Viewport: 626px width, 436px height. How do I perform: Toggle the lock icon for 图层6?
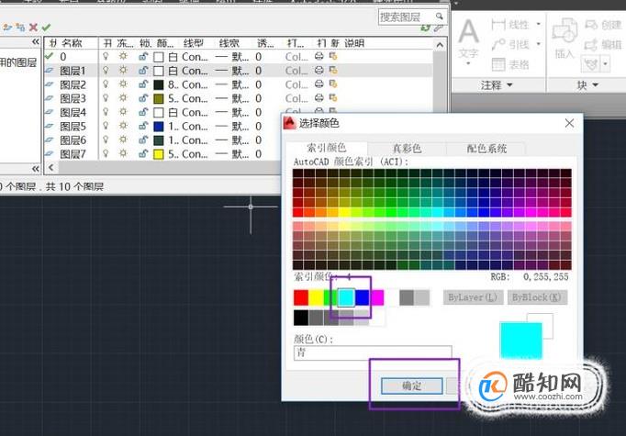(x=143, y=140)
